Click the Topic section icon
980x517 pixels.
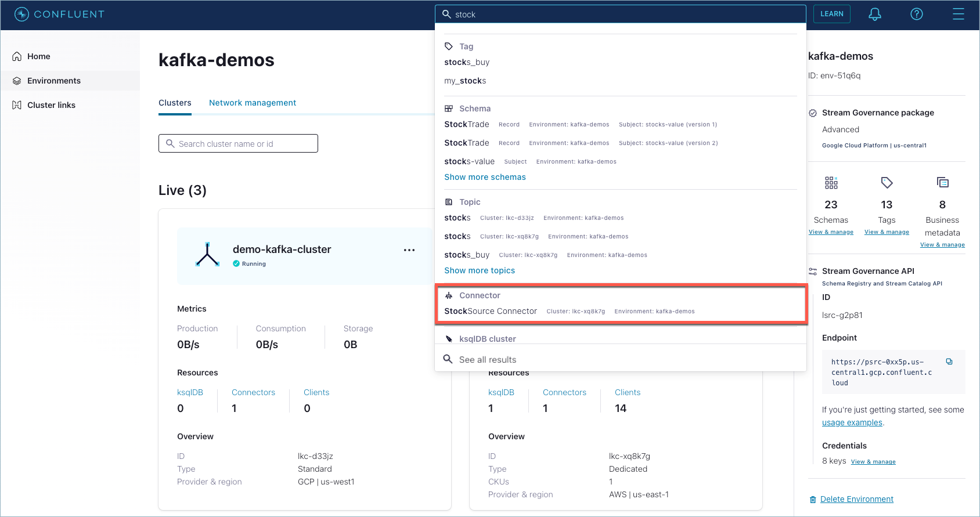click(x=449, y=202)
